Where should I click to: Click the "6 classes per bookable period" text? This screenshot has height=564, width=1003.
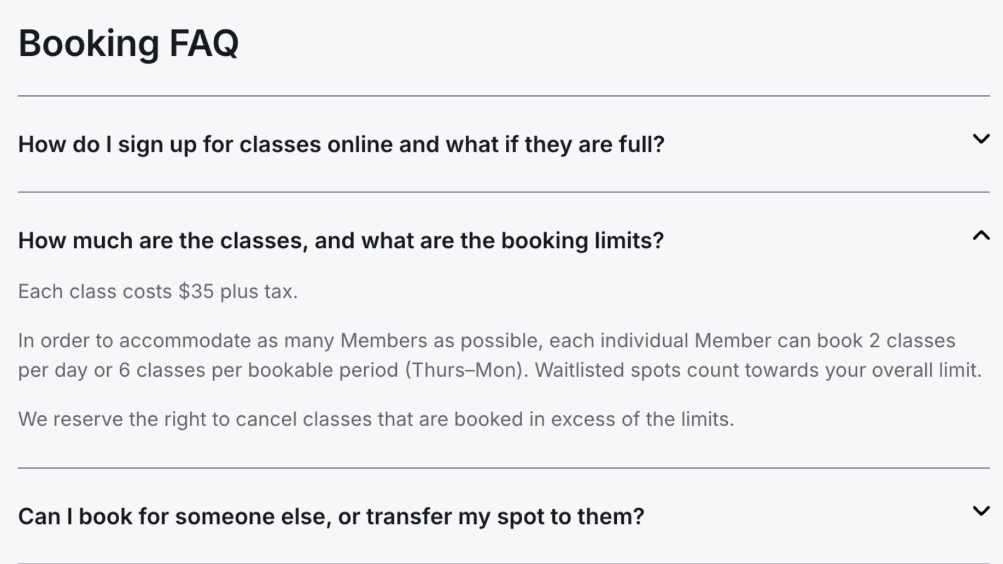(258, 370)
